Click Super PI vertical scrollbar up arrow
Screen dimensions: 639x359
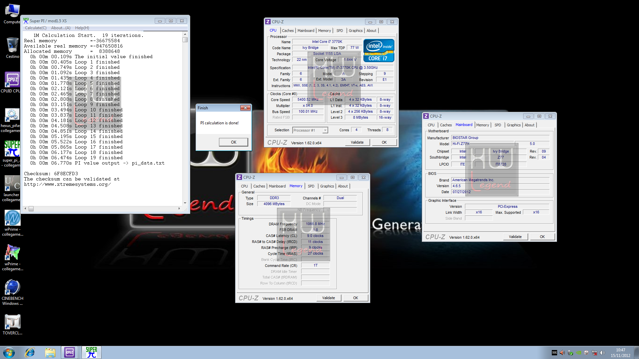[x=185, y=34]
